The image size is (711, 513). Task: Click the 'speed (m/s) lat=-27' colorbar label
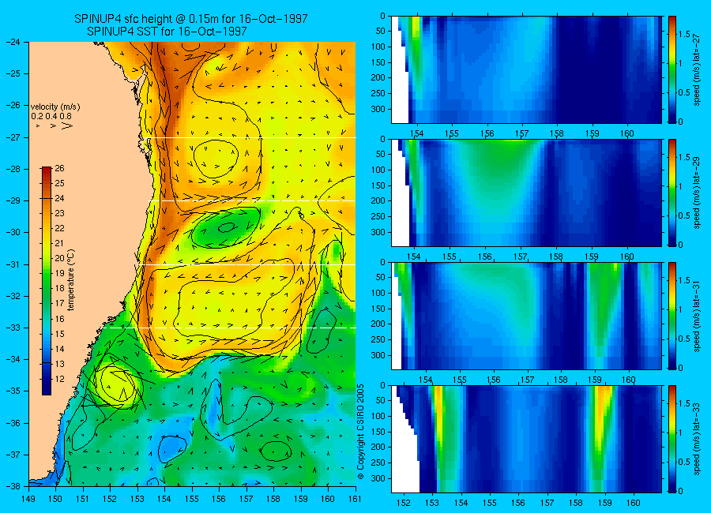click(x=697, y=69)
